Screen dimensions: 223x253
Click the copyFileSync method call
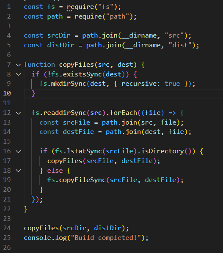pos(83,180)
